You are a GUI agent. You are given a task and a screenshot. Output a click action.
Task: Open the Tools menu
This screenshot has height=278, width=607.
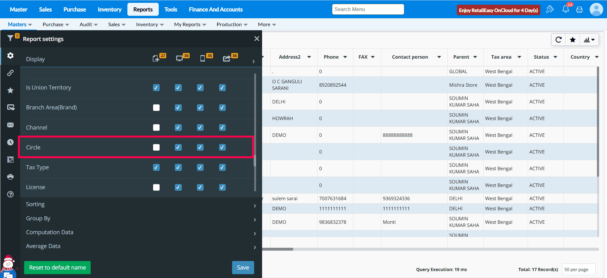click(x=171, y=9)
